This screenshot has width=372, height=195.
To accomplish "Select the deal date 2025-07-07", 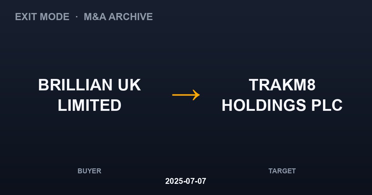I will [x=186, y=181].
